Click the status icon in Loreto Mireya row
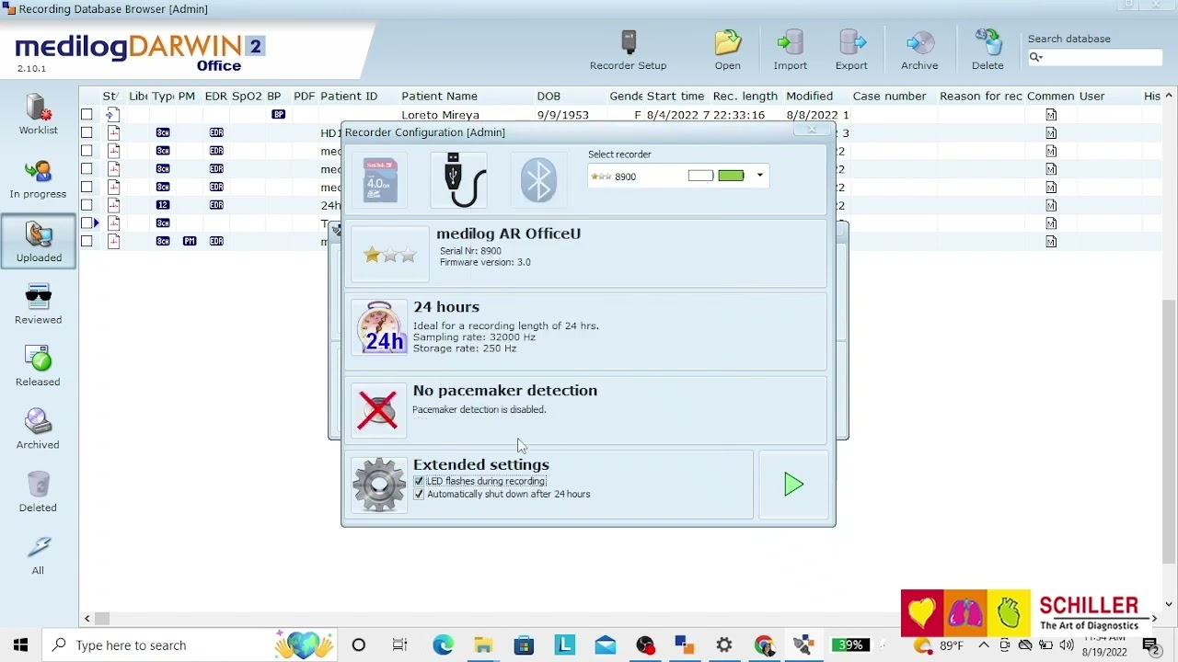1178x662 pixels. pyautogui.click(x=113, y=114)
